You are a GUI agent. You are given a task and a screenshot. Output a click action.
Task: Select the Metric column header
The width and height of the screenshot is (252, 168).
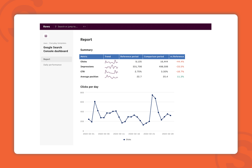91,56
